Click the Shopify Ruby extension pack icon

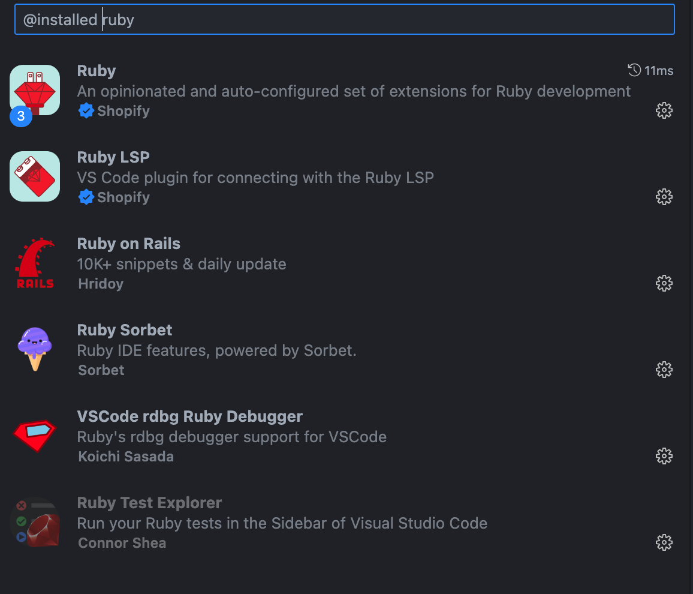pos(35,90)
